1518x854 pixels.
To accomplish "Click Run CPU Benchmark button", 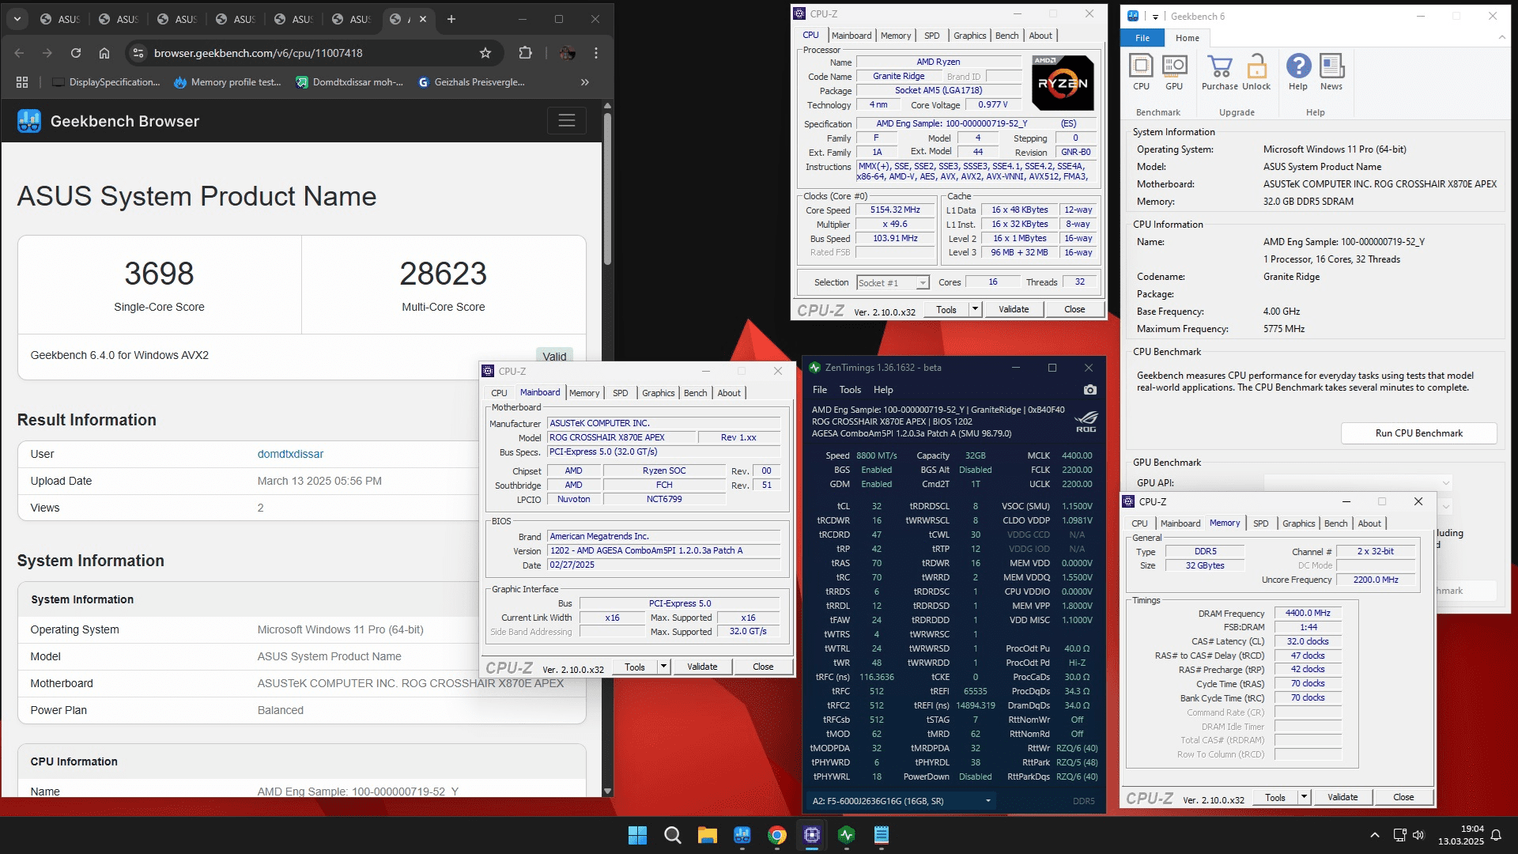I will (1419, 433).
